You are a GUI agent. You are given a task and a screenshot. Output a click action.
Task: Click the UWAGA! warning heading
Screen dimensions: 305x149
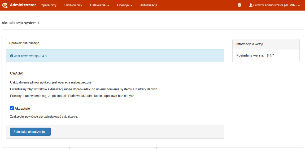[x=17, y=73]
